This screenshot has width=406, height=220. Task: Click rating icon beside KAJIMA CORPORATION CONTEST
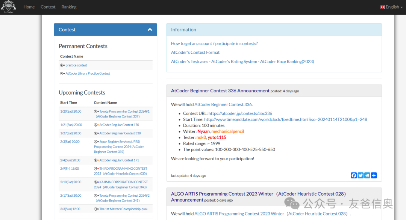96,182
